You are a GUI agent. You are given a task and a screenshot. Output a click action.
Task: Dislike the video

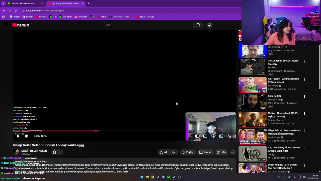[x=174, y=152]
